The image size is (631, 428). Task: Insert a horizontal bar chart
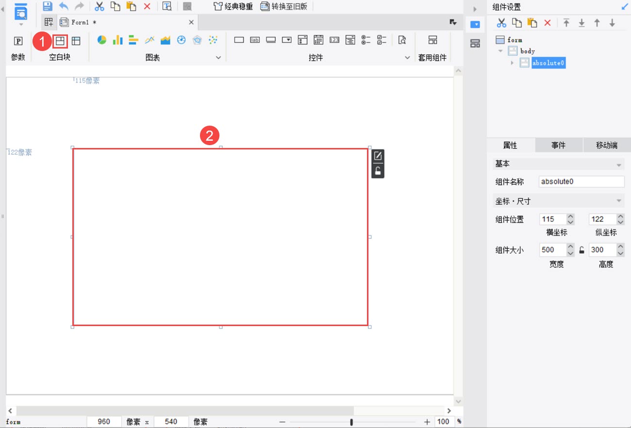(x=133, y=40)
